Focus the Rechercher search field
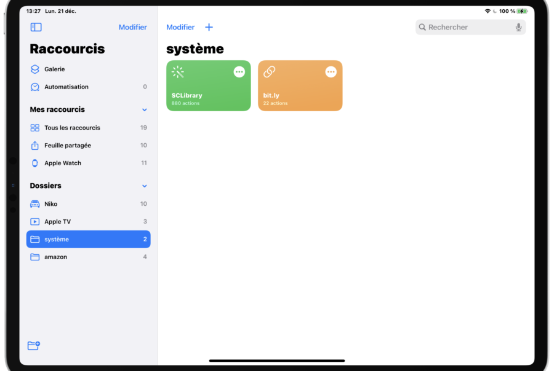 point(470,27)
